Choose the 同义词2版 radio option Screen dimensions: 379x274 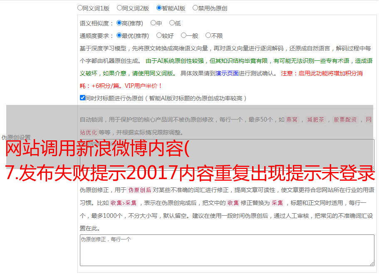click(x=119, y=8)
